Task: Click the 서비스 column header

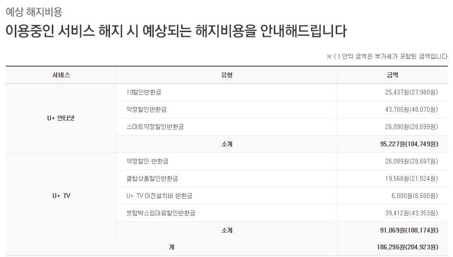Action: (61, 75)
